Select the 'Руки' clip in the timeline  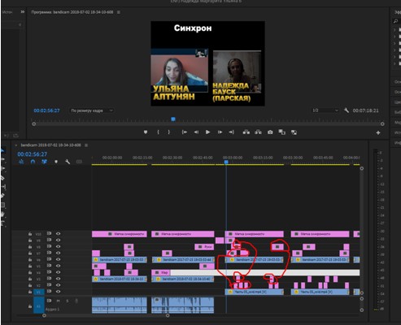pos(204,247)
